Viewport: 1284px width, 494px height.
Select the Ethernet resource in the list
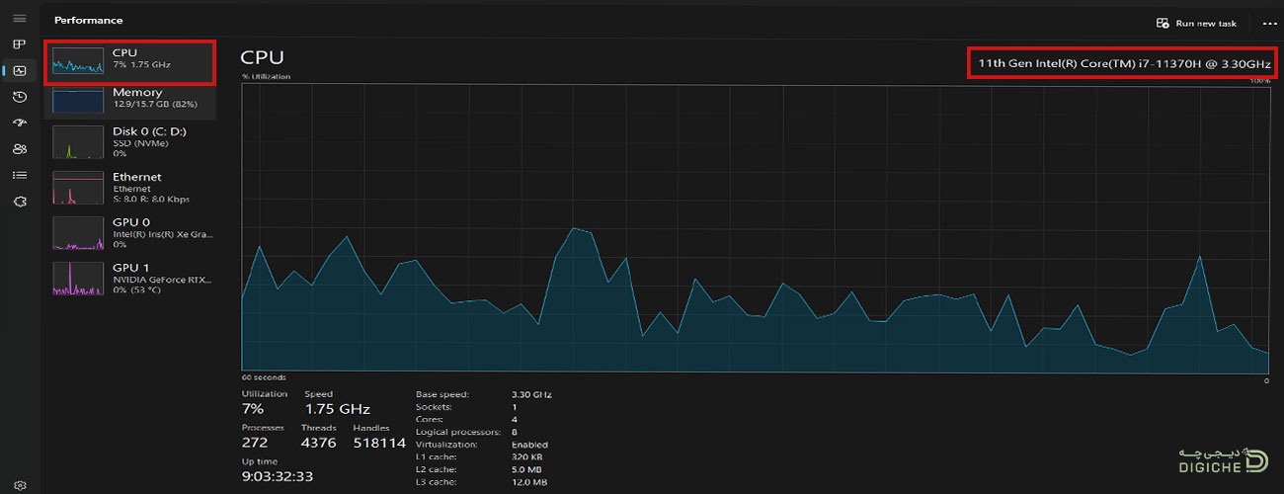coord(129,188)
